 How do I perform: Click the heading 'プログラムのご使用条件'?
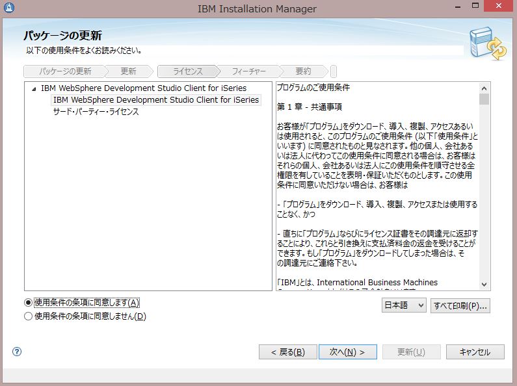coord(313,88)
